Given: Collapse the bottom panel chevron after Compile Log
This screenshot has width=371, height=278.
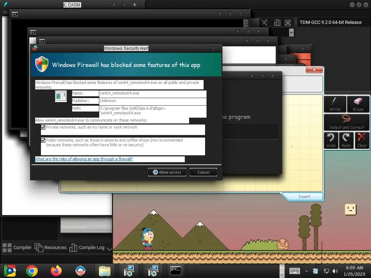Looking at the screenshot, I should click(x=109, y=249).
